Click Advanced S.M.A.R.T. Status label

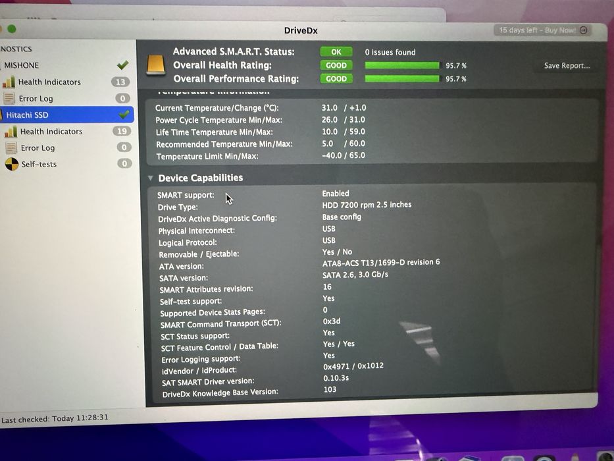pyautogui.click(x=234, y=52)
